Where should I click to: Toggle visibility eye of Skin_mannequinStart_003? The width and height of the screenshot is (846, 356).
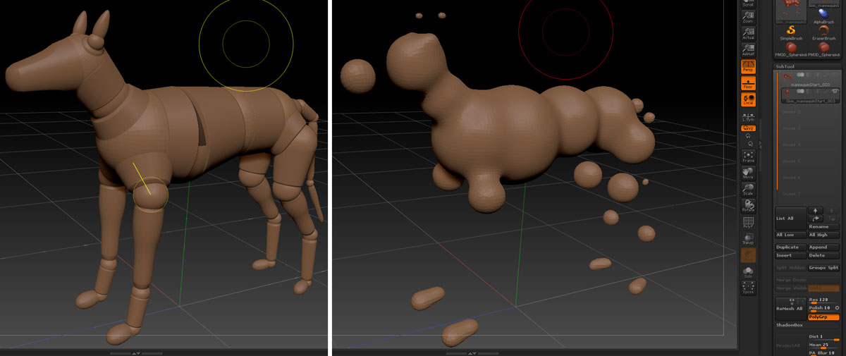tap(835, 92)
